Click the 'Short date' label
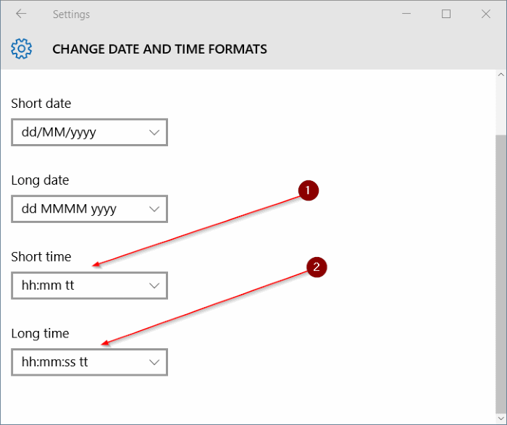This screenshot has height=425, width=507. 41,104
